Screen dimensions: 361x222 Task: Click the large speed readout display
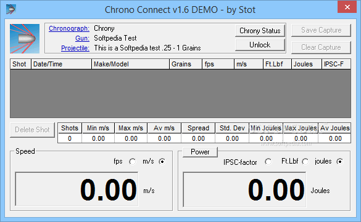point(77,189)
